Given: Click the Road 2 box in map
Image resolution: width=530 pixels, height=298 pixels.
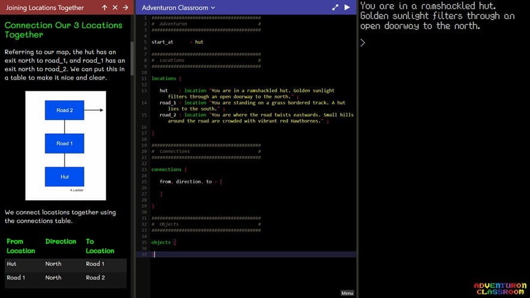Looking at the screenshot, I should pos(65,110).
